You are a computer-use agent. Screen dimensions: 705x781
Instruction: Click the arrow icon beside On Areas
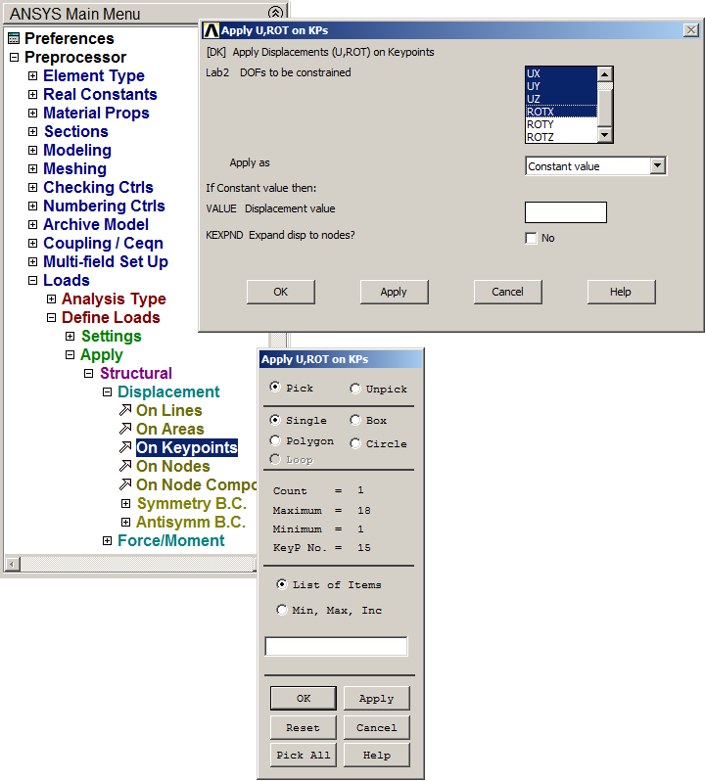[x=124, y=430]
